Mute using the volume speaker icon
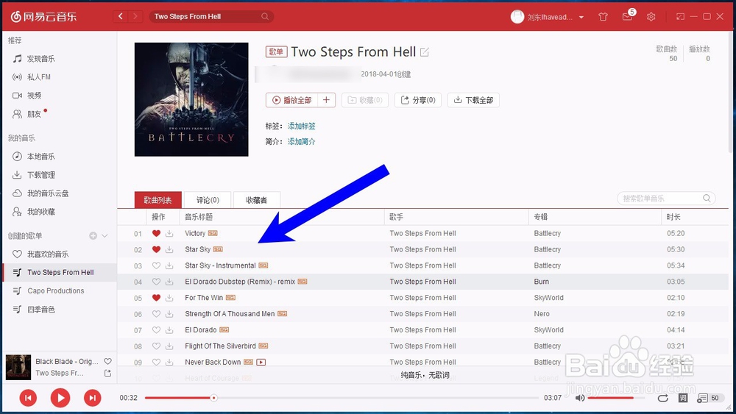 580,398
